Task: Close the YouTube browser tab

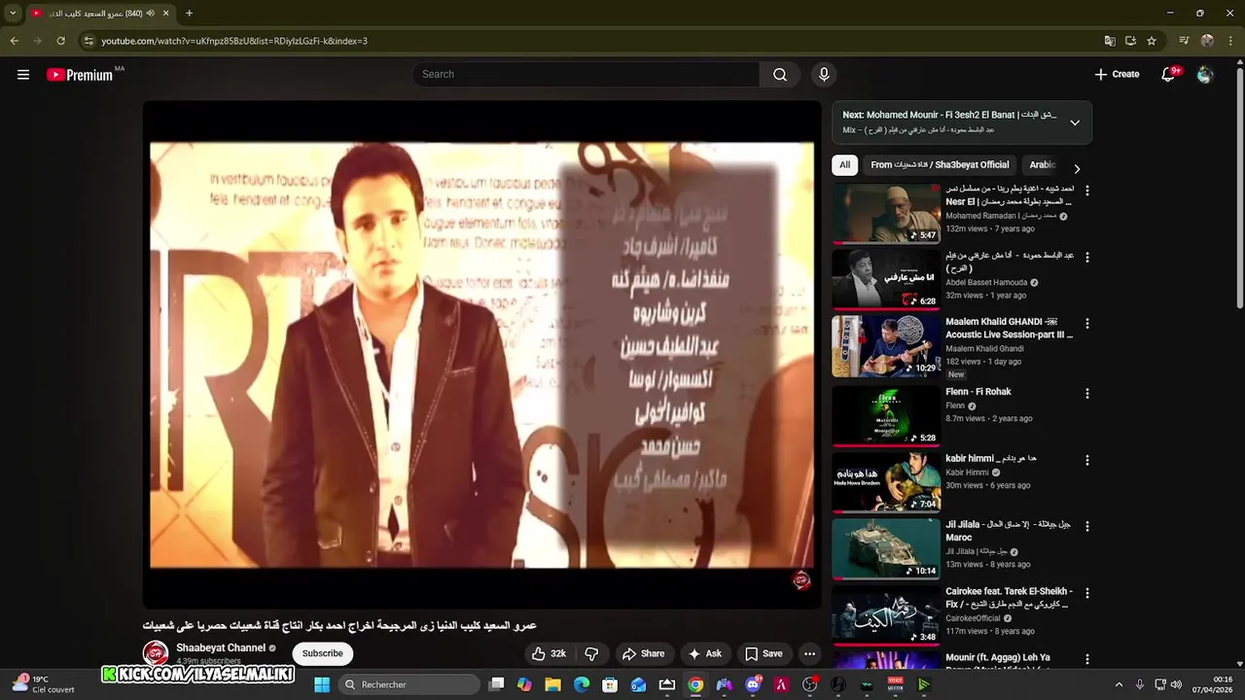Action: [165, 14]
